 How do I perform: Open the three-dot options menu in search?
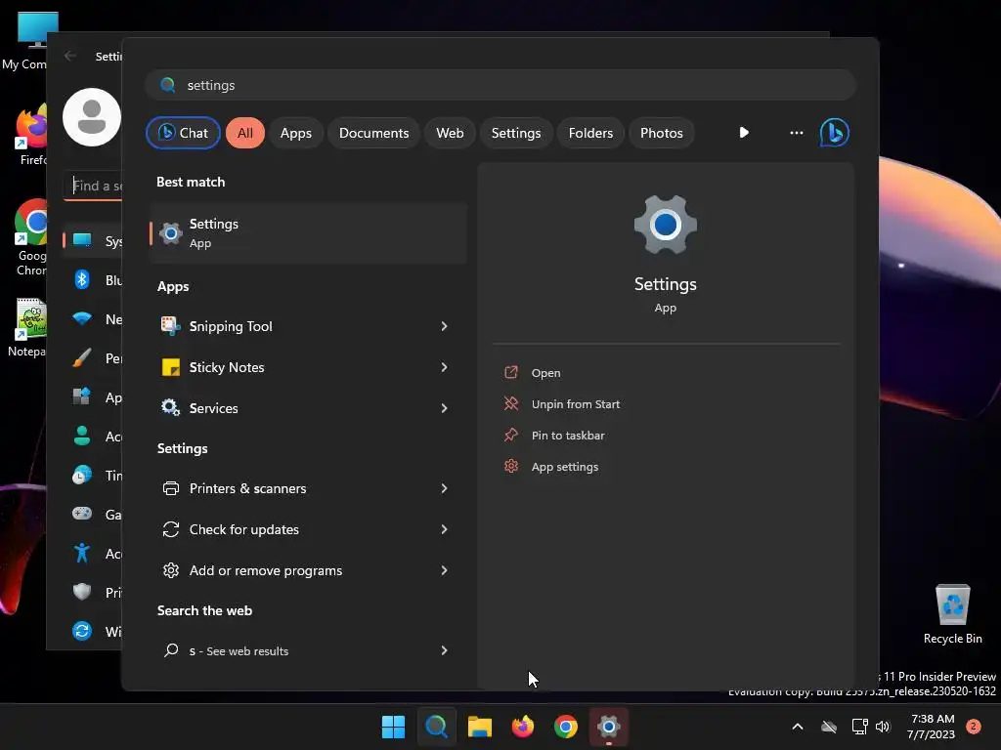796,133
